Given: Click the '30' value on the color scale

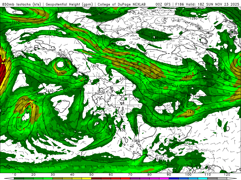Looking at the screenshot, I should click(x=53, y=175).
